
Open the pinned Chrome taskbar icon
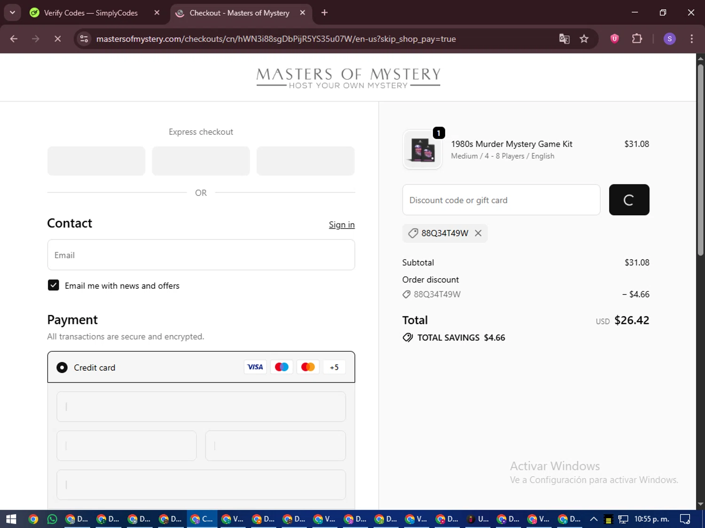coord(33,519)
